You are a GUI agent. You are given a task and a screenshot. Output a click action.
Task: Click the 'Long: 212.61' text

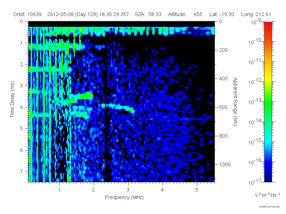click(x=256, y=14)
